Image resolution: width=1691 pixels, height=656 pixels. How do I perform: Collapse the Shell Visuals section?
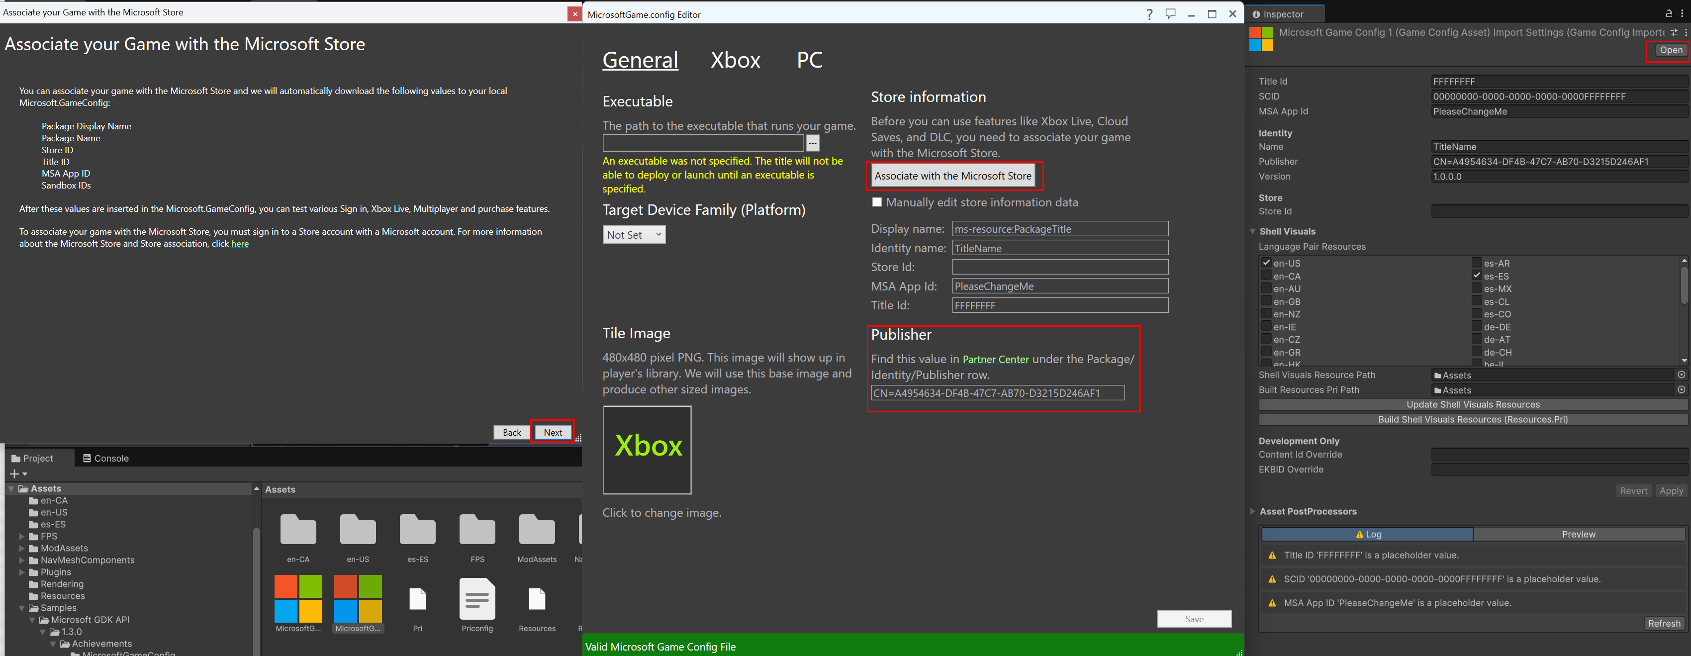(x=1252, y=231)
